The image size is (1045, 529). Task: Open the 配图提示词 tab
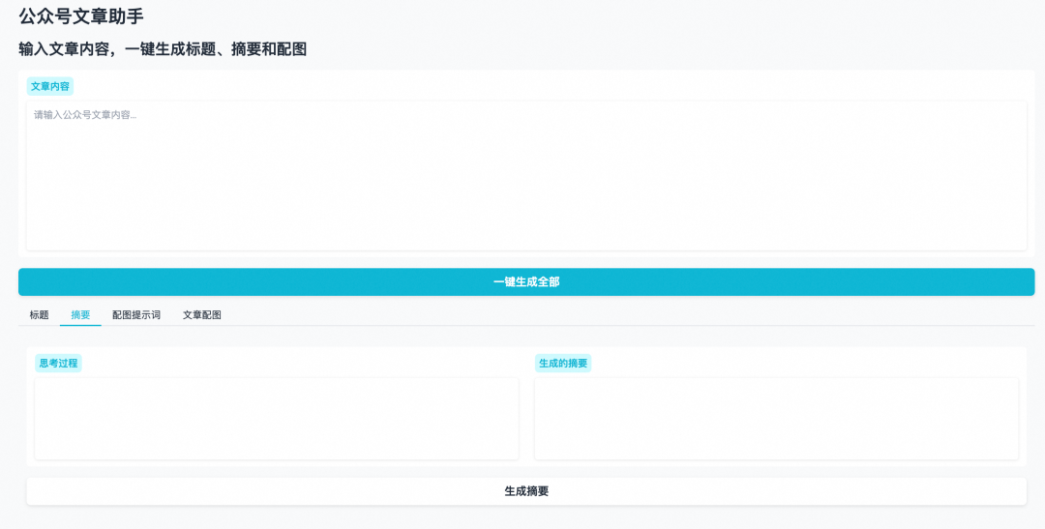tap(136, 315)
